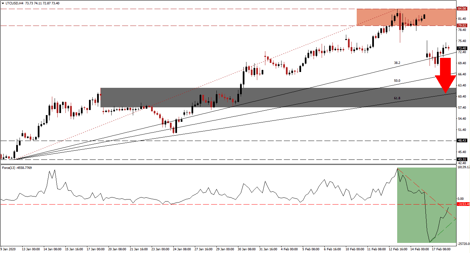Click the 38.2 Fibonacci fan label
The image size is (470, 253).
pyautogui.click(x=397, y=63)
